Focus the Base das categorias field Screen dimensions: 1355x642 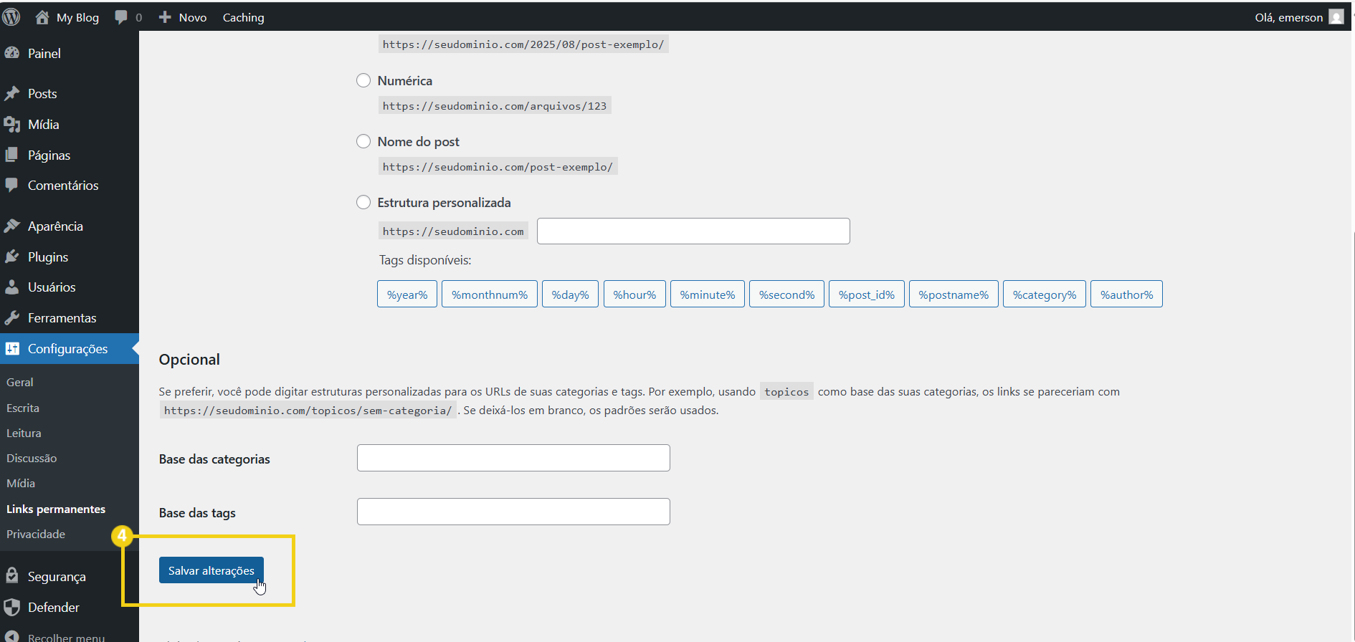tap(513, 458)
